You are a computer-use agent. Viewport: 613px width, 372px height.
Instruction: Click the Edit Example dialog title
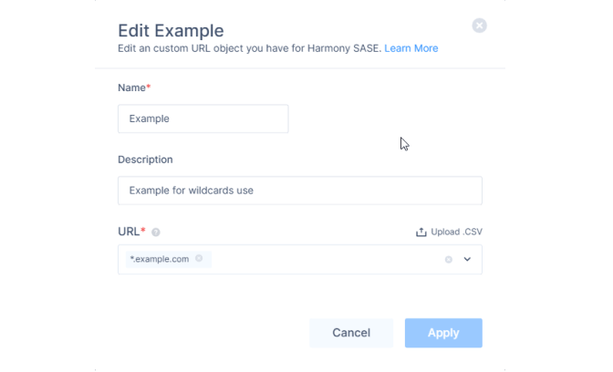[171, 31]
